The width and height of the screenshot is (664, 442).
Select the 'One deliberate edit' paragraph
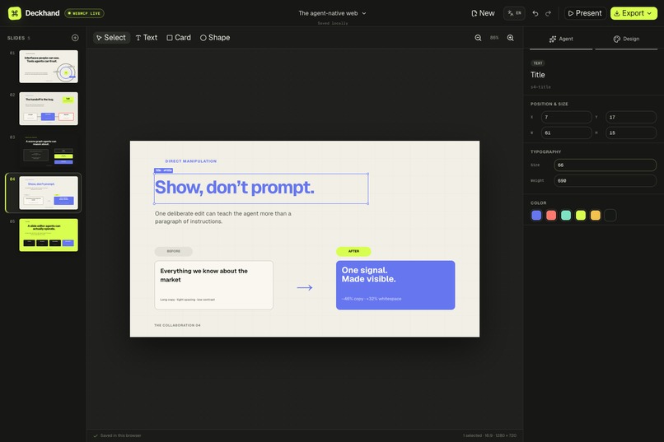223,217
